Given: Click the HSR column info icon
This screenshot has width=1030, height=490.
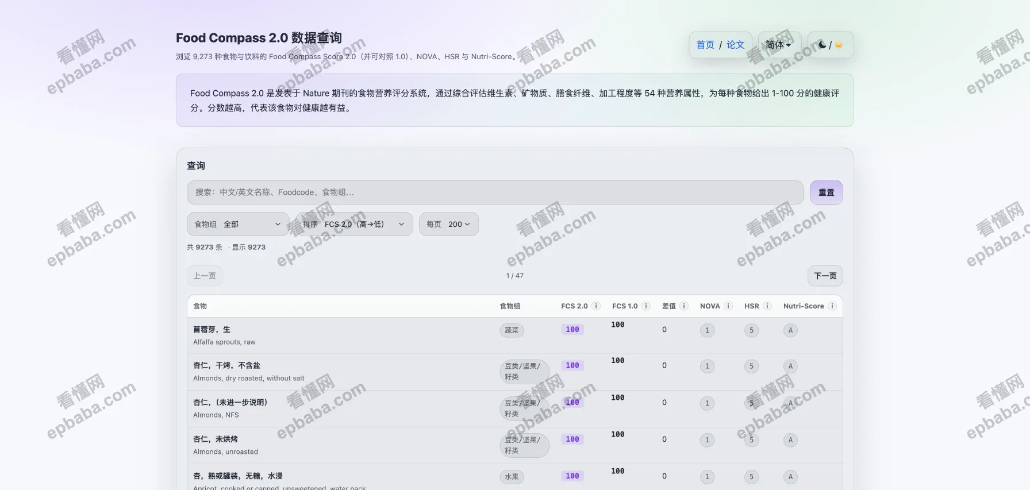Looking at the screenshot, I should coord(767,306).
